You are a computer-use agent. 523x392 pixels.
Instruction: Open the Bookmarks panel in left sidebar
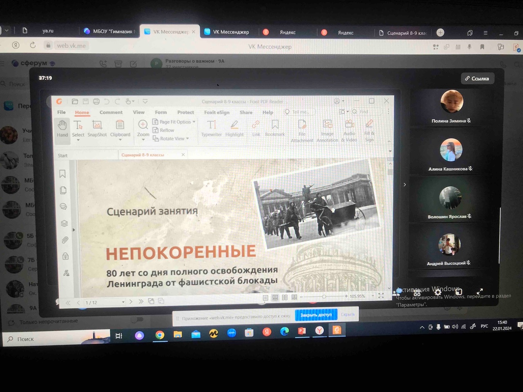pyautogui.click(x=63, y=174)
